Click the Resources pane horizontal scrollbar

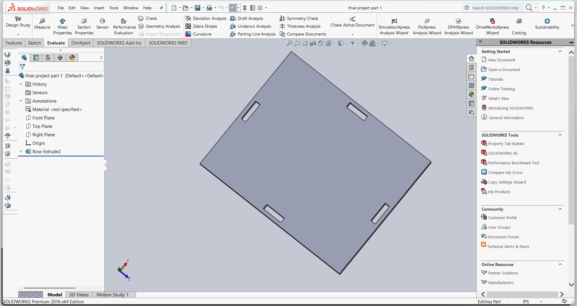point(522,294)
